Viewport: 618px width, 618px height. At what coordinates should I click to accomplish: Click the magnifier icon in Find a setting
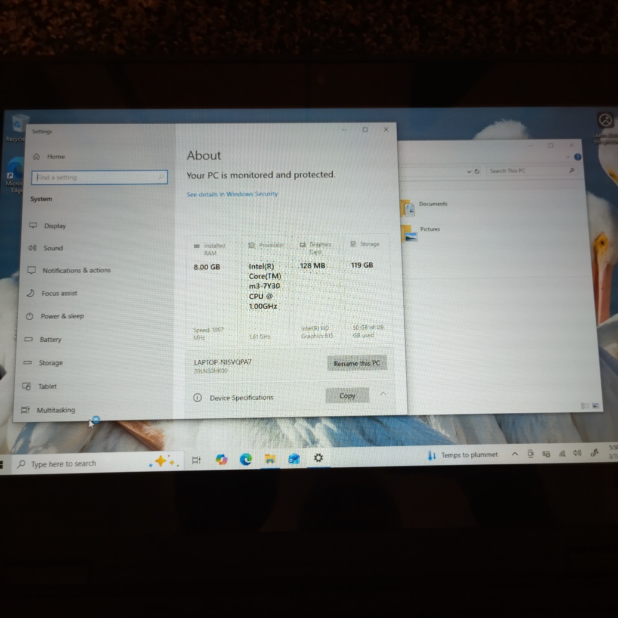161,177
